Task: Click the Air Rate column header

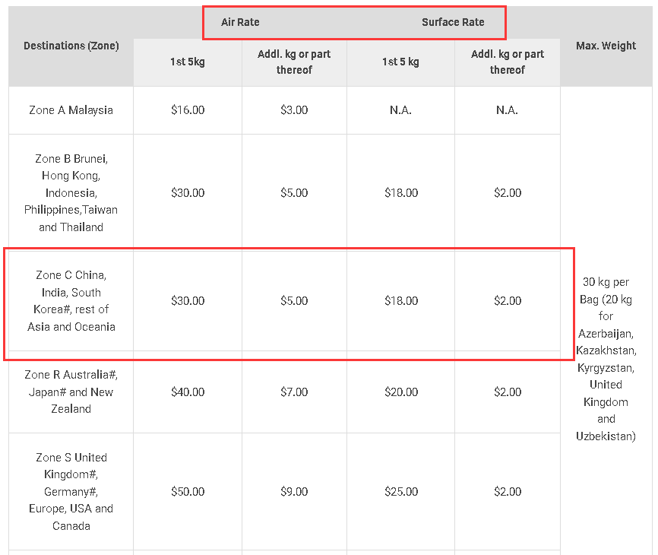Action: 240,22
